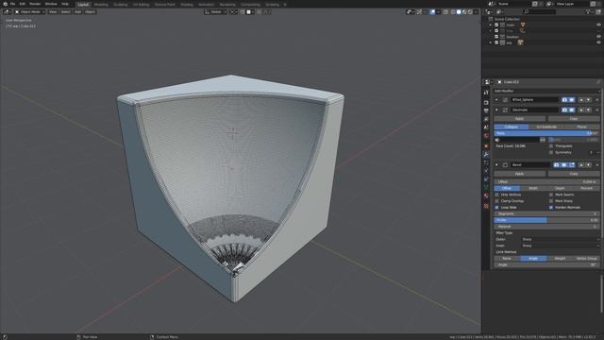Collapse the Bevel modifier panel
The height and width of the screenshot is (340, 604).
point(496,165)
